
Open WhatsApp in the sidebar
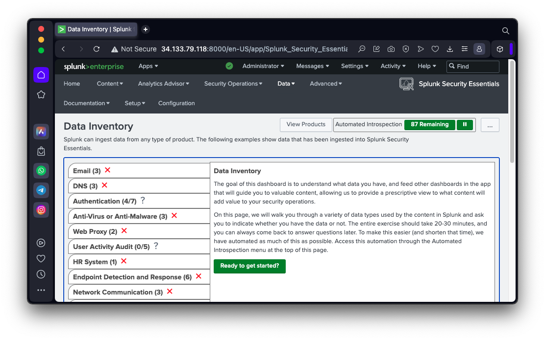pos(41,171)
